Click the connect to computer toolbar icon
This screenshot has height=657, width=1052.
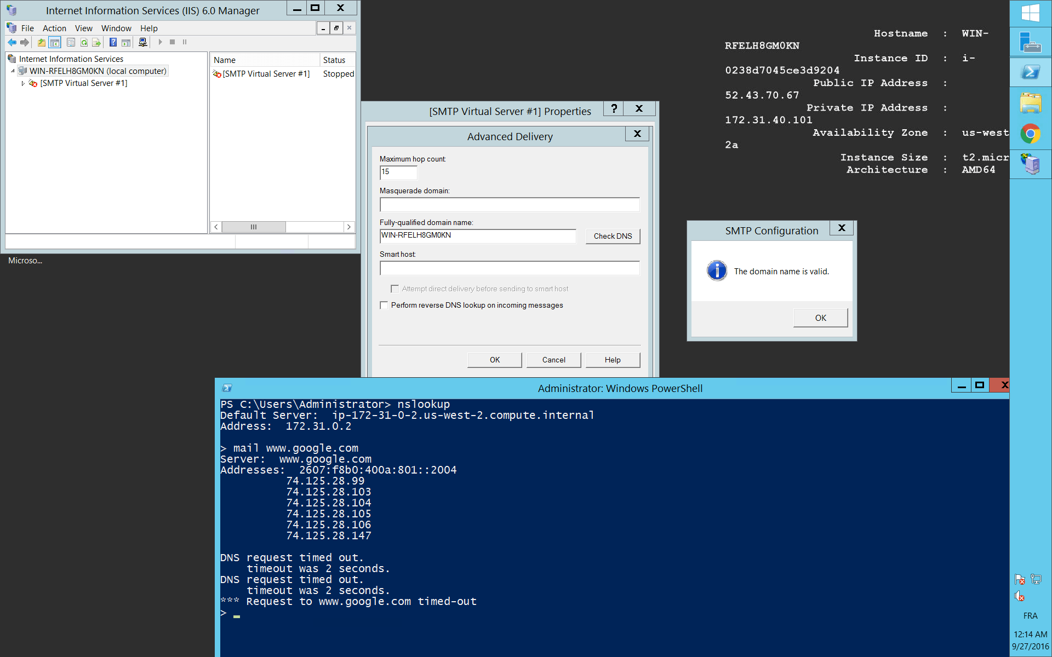[x=142, y=42]
